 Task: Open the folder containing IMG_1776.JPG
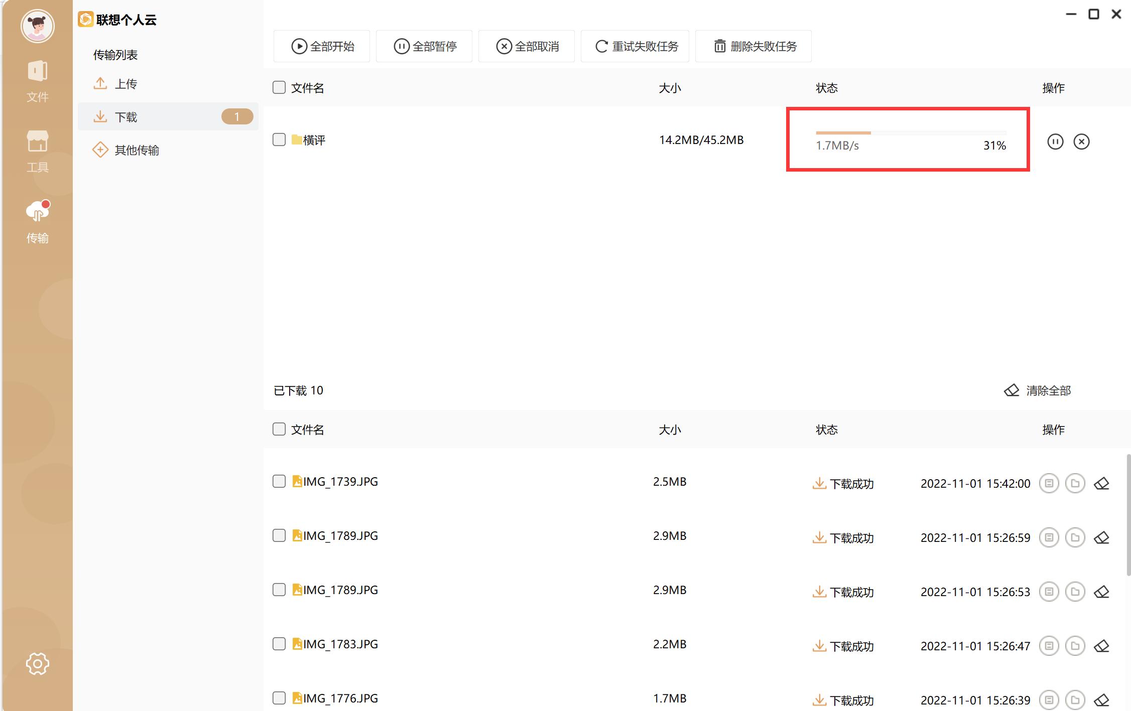1075,699
